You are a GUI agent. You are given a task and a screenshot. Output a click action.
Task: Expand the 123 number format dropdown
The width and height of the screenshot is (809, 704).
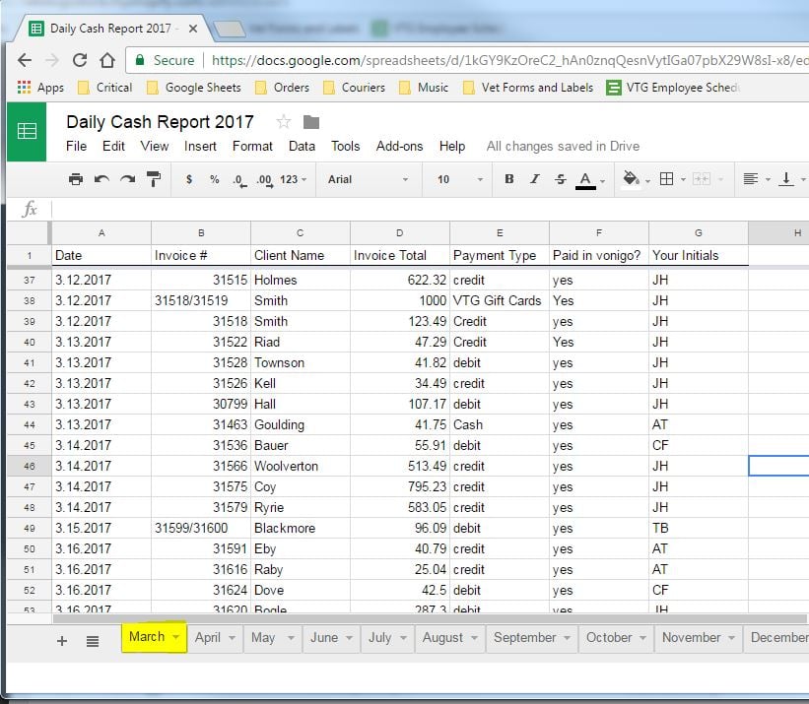click(294, 179)
